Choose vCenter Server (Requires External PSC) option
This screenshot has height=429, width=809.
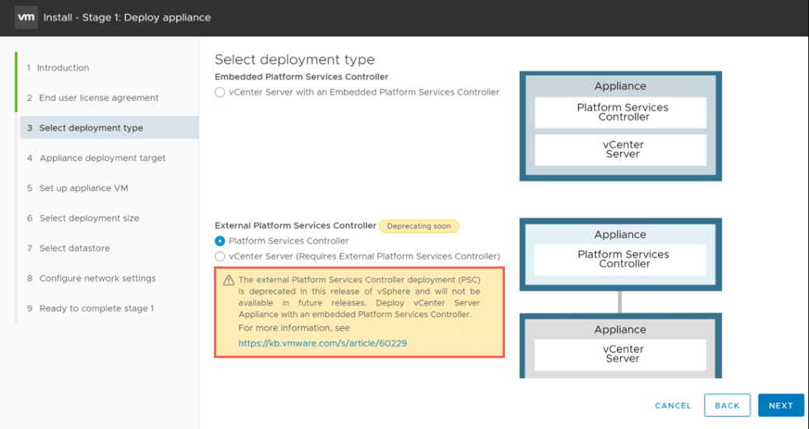point(220,256)
